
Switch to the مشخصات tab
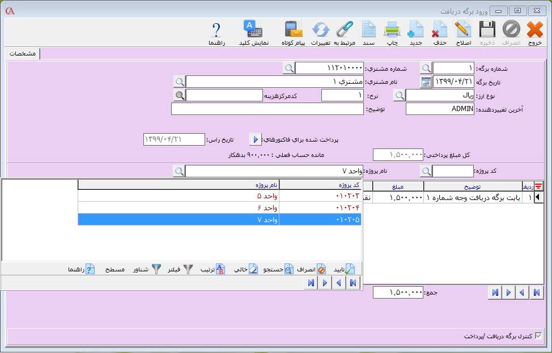[23, 53]
